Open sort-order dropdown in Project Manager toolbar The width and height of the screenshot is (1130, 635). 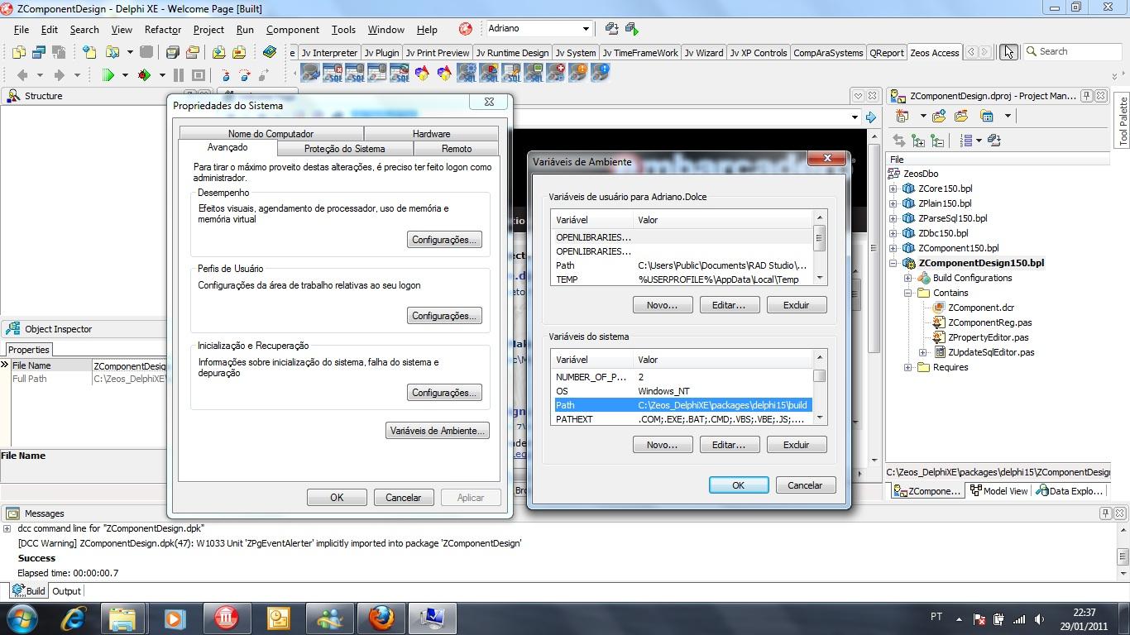click(979, 141)
